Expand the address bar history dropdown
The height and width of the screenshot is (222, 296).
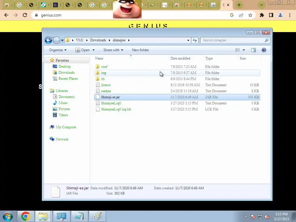pyautogui.click(x=188, y=40)
